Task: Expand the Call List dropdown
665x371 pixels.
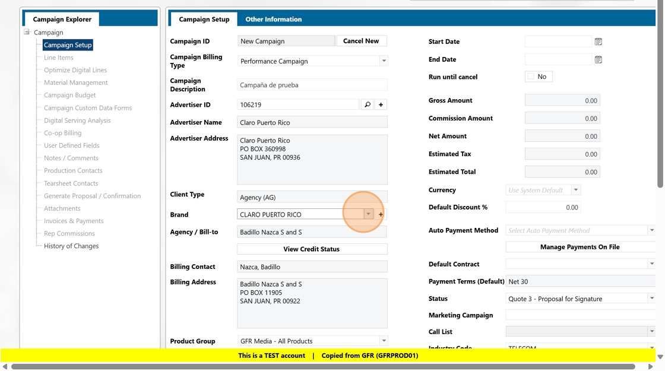Action: [652, 331]
